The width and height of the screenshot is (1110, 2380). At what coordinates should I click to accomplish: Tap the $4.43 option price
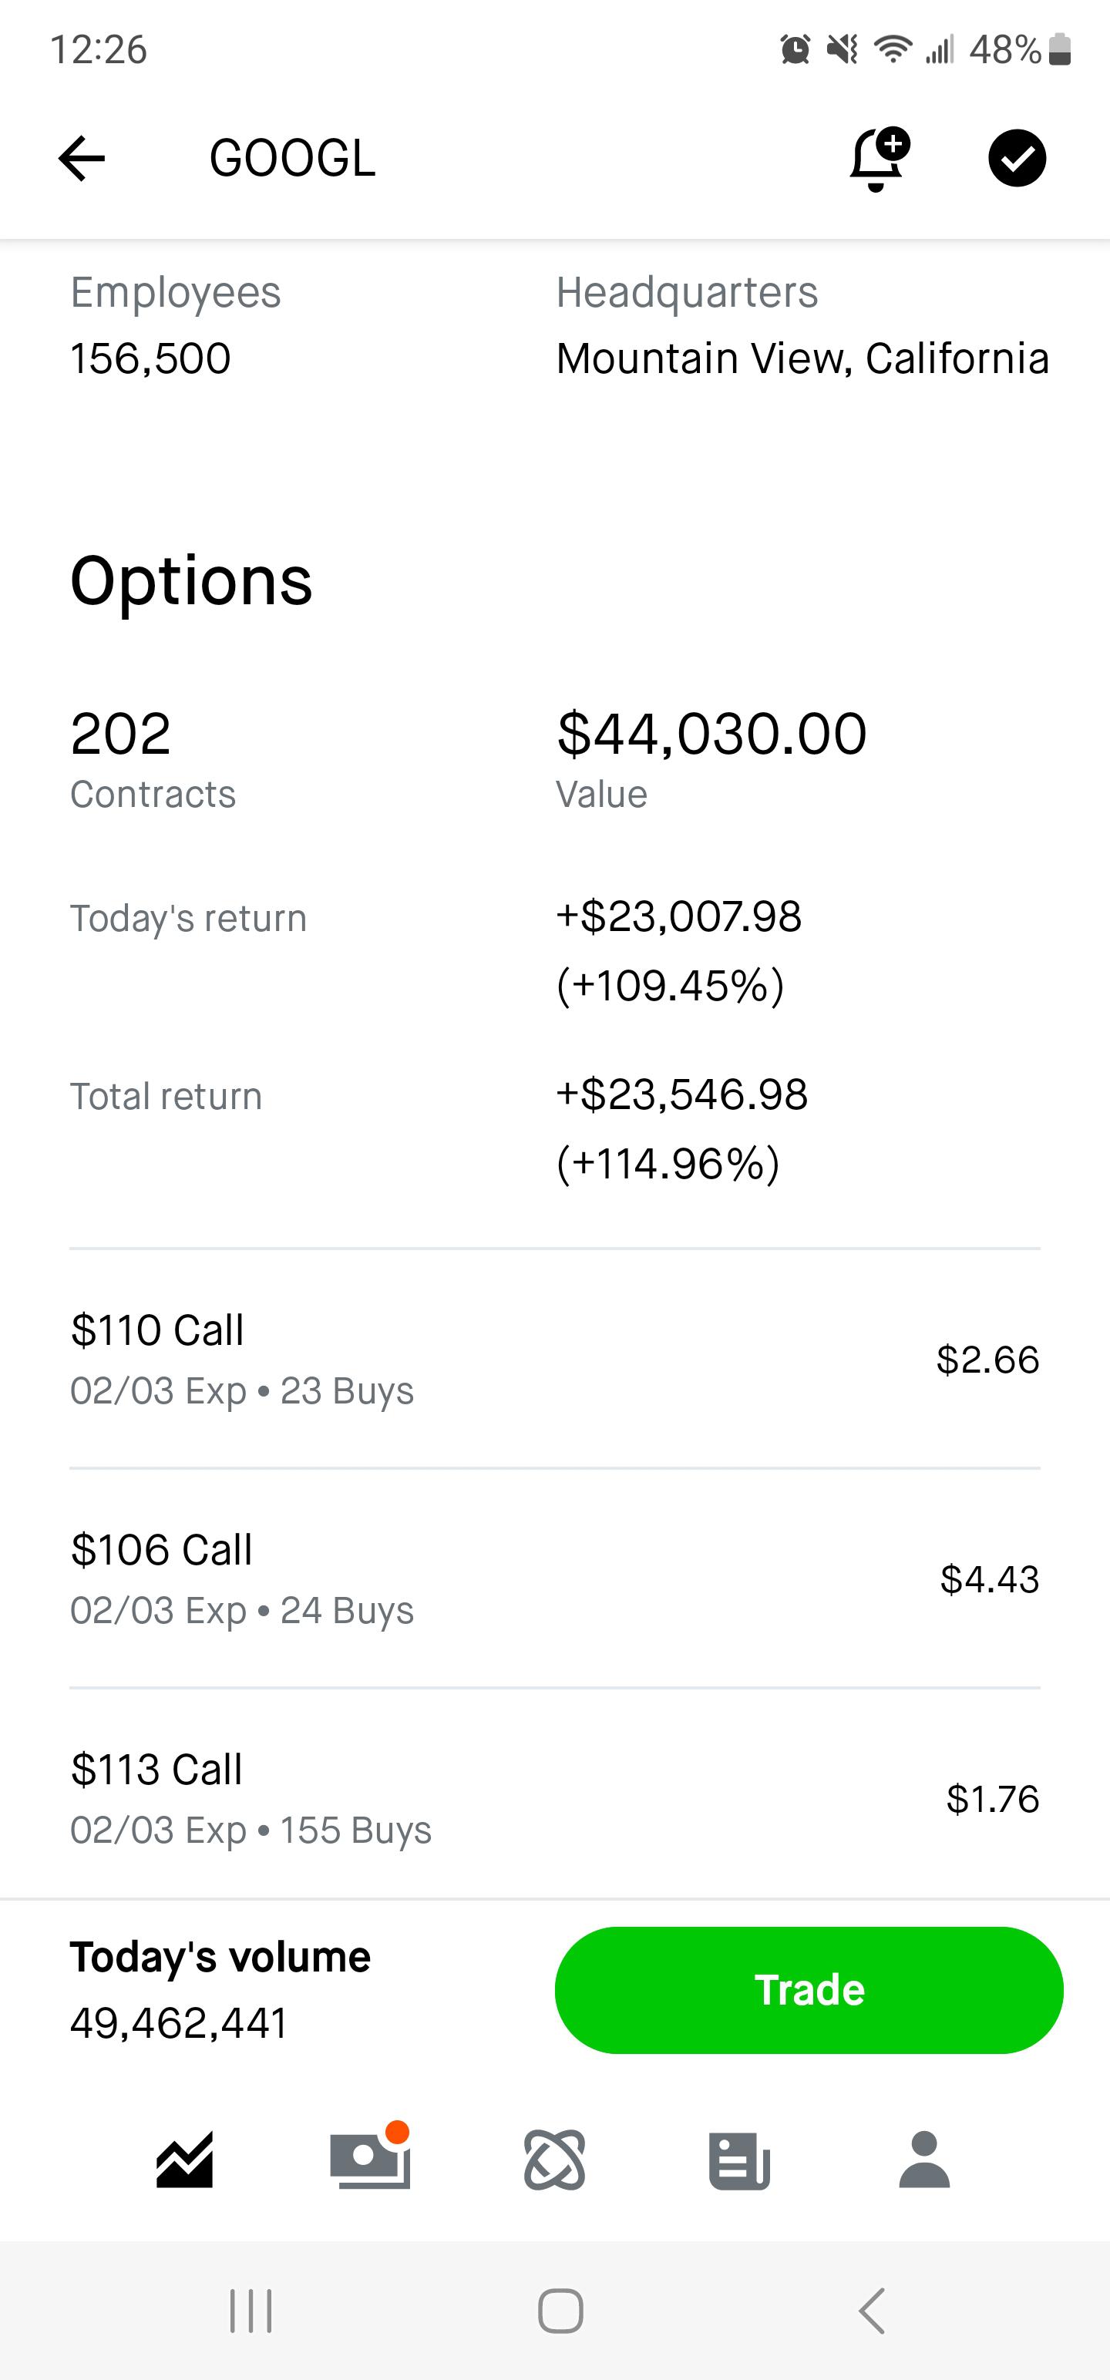989,1580
